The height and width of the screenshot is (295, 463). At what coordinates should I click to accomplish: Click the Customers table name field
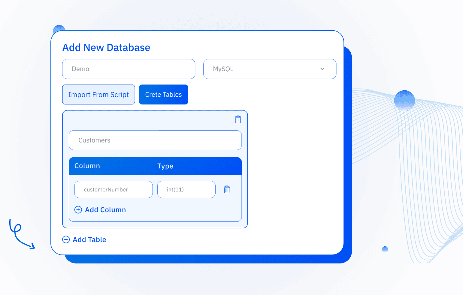point(155,140)
